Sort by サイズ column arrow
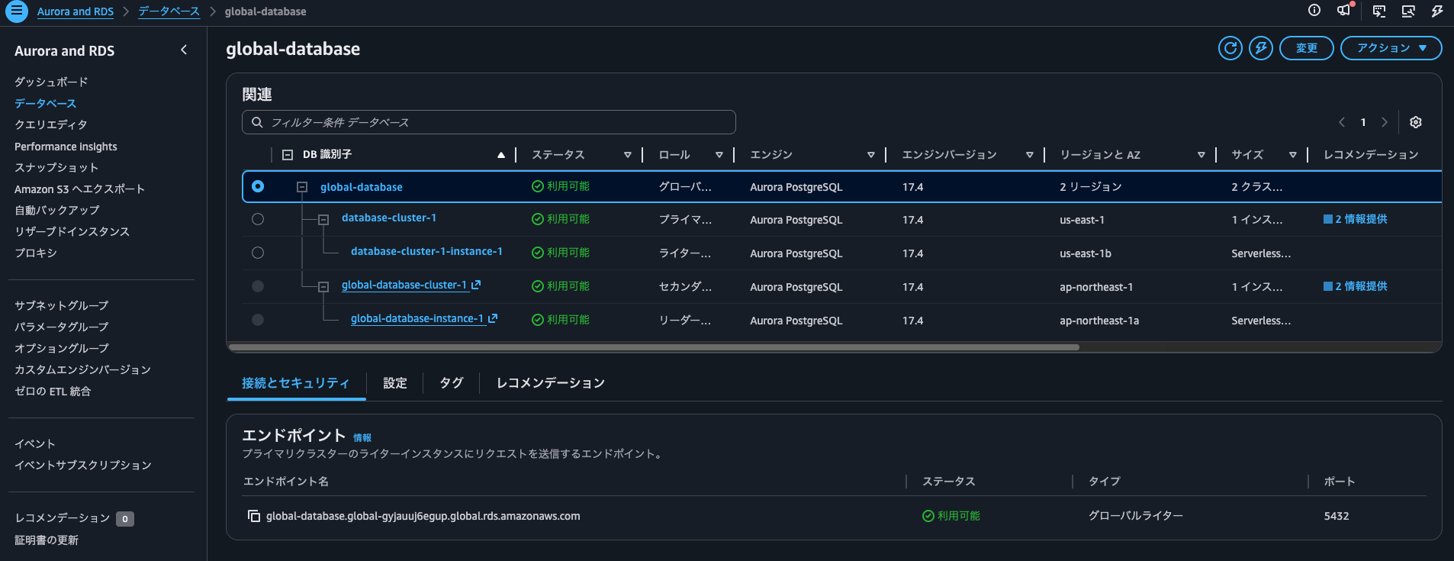This screenshot has width=1454, height=561. click(x=1293, y=155)
